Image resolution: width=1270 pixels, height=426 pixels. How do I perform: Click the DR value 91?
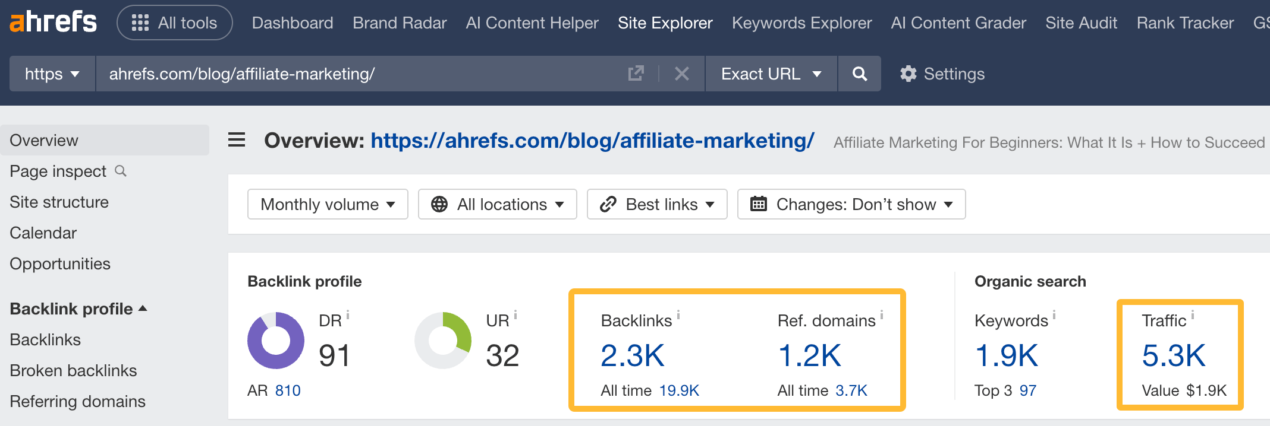point(335,355)
